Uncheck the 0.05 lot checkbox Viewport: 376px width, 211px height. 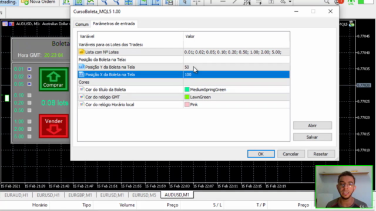tap(29, 84)
